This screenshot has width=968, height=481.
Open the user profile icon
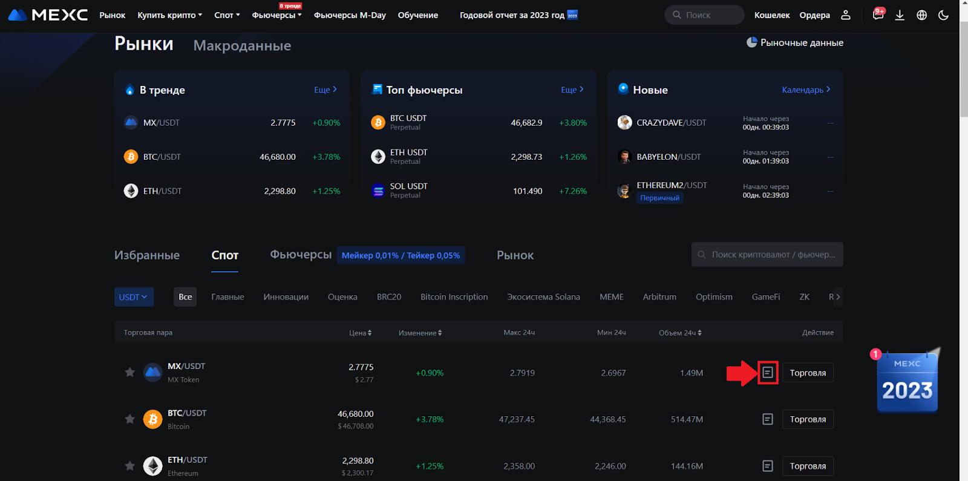[x=846, y=15]
